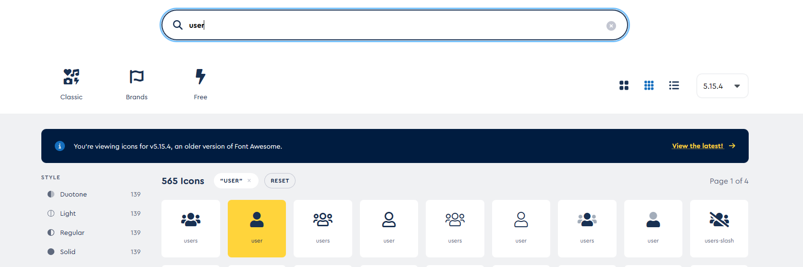
Task: Click the 139 count beside Solid
Action: click(x=136, y=252)
